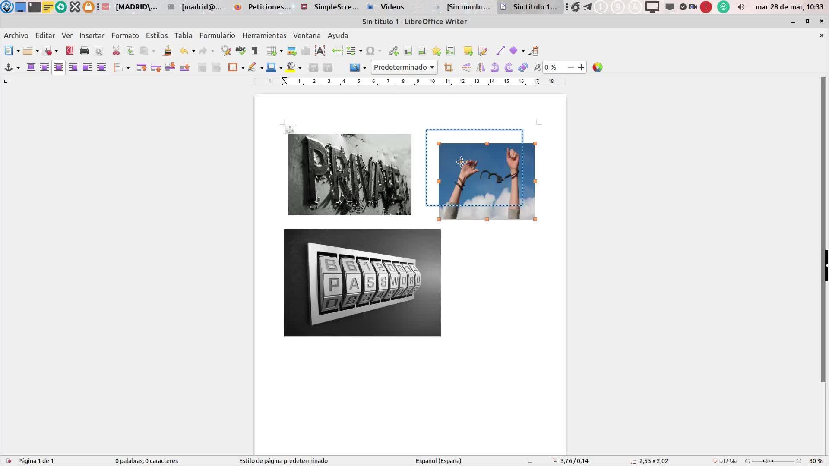Expand the anchor type dropdown arrow

(x=18, y=68)
